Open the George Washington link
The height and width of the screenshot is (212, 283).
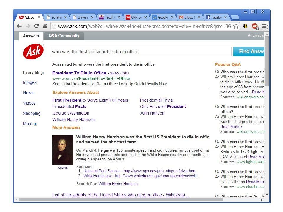tap(71, 113)
